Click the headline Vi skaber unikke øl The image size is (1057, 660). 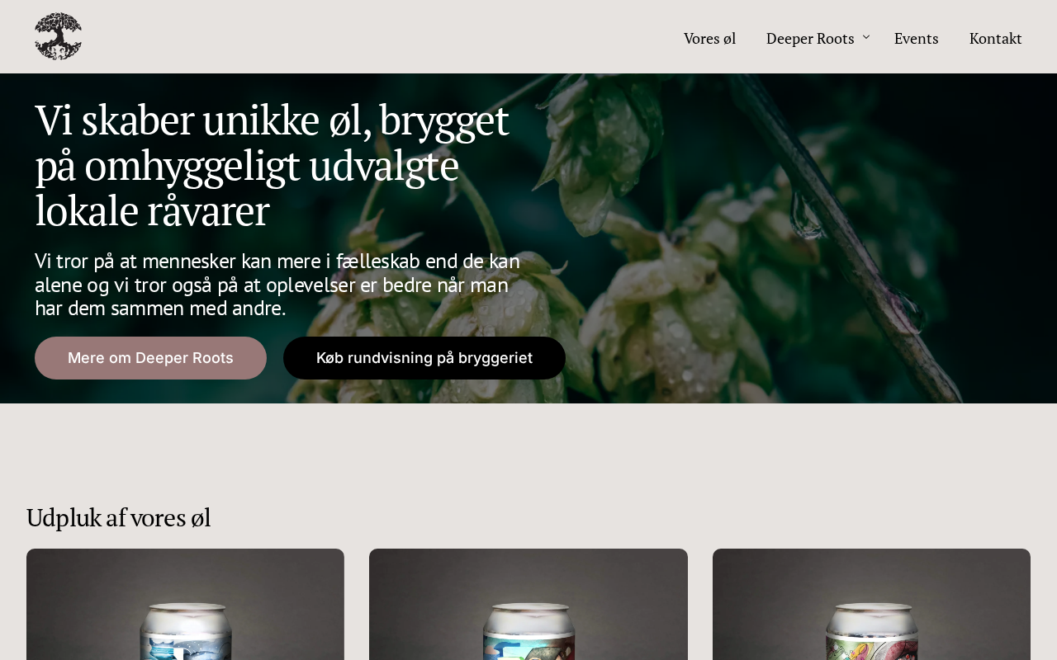pyautogui.click(x=273, y=165)
